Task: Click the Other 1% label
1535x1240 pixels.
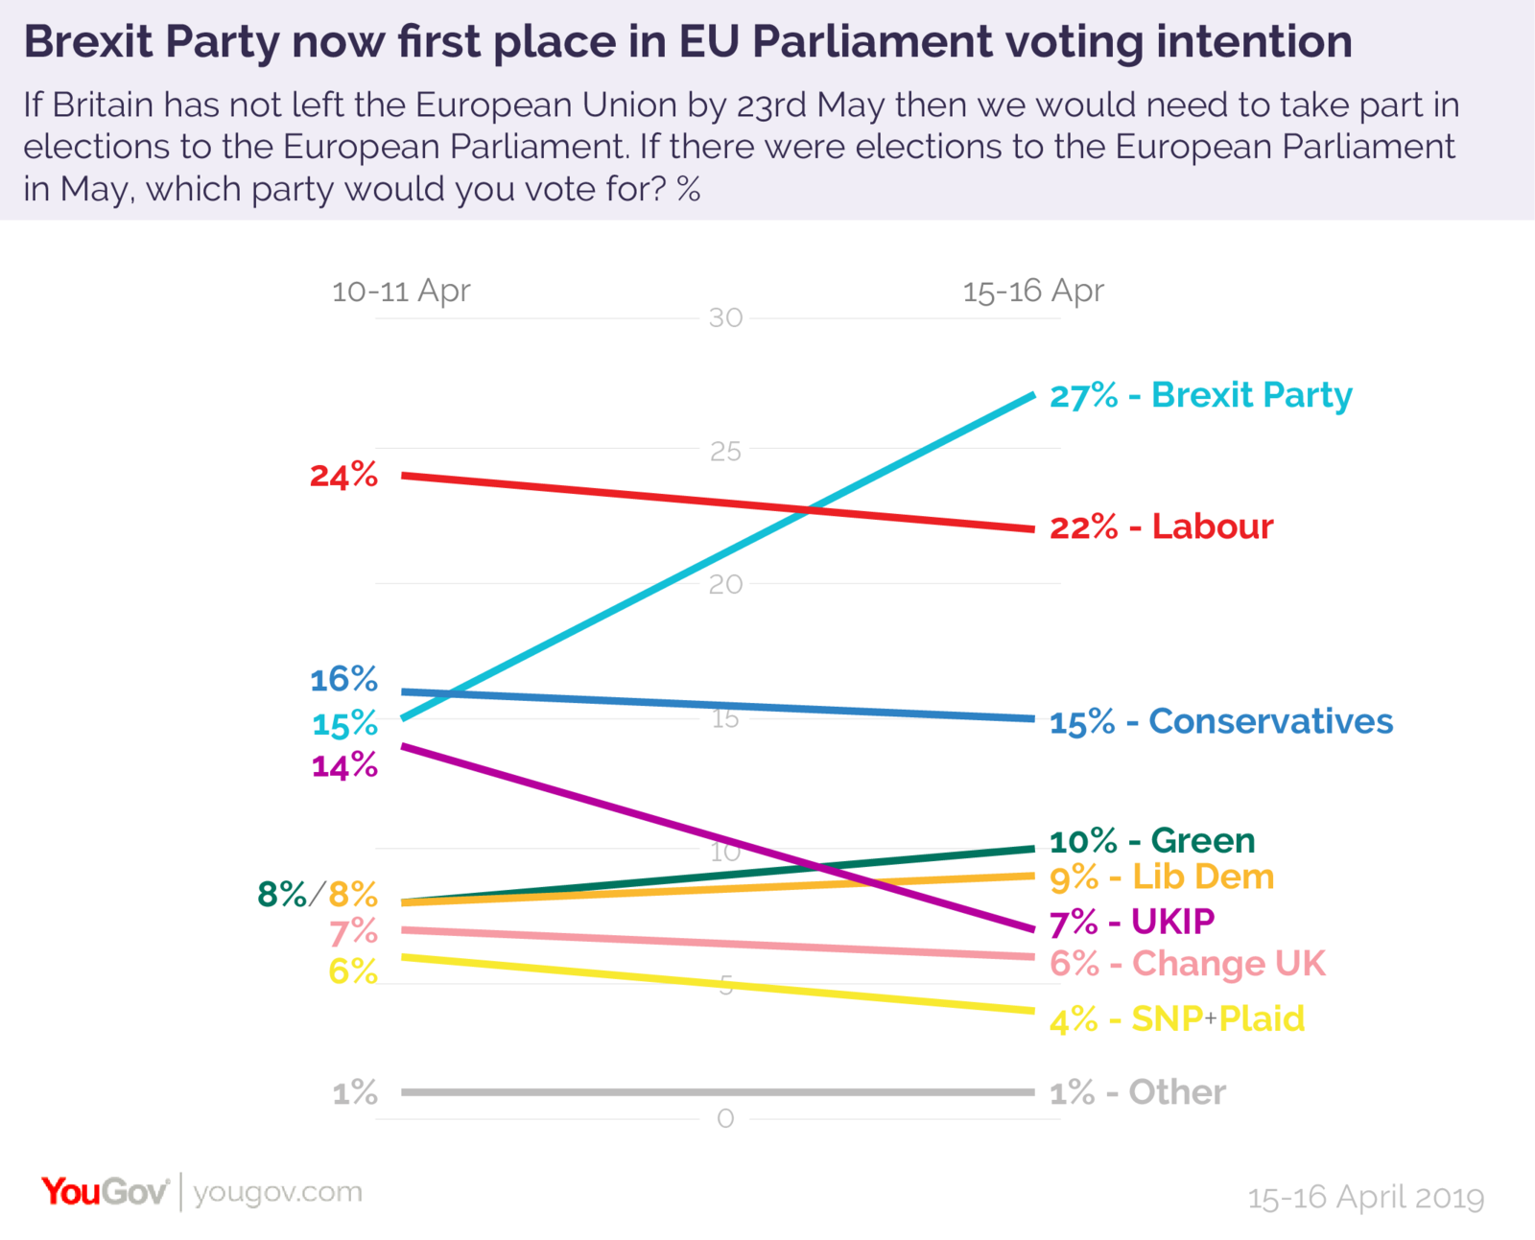Action: point(1137,1092)
